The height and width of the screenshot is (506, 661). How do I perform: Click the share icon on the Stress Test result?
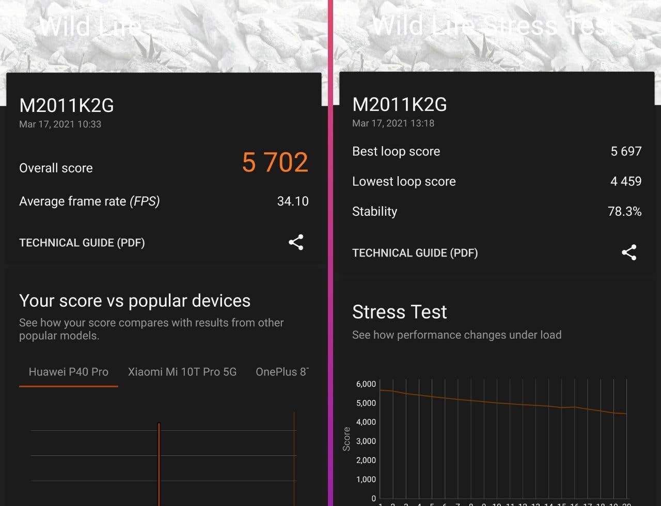pyautogui.click(x=629, y=252)
